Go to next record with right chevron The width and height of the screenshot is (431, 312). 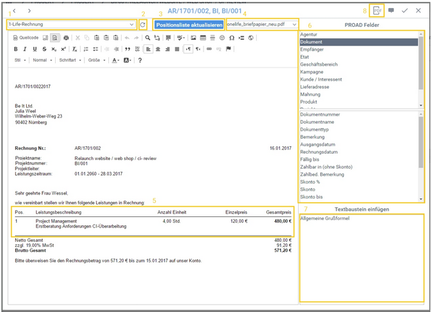29,11
